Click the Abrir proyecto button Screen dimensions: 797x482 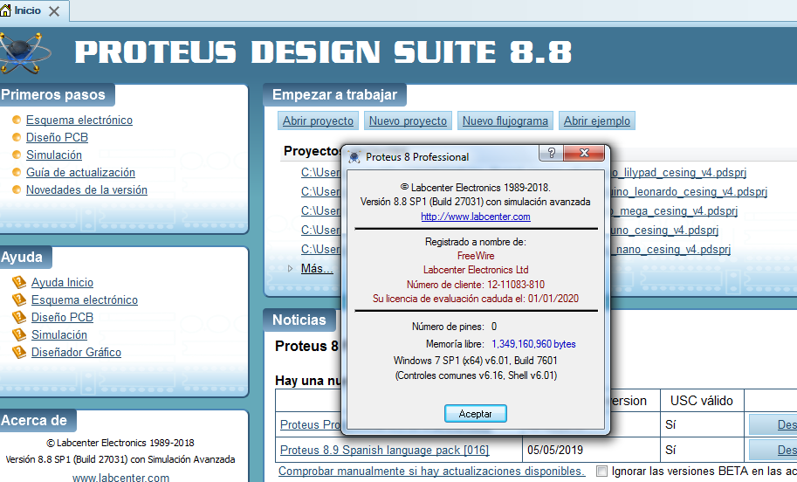pos(319,121)
